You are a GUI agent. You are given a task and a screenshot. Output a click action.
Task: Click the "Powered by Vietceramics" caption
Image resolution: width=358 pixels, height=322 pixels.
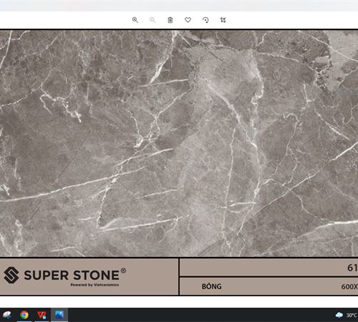point(95,285)
